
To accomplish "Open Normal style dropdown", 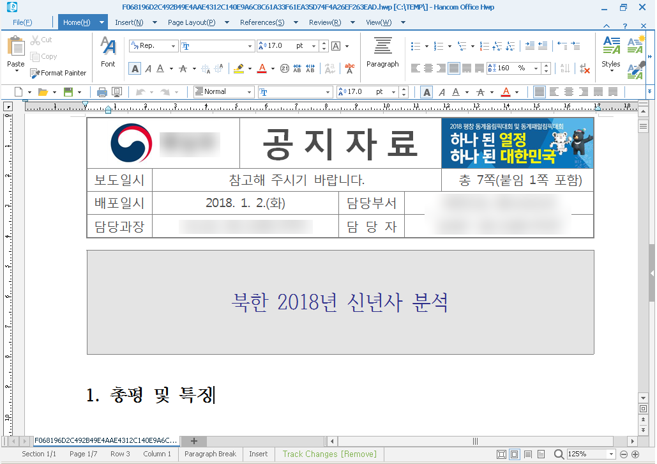I will 249,92.
